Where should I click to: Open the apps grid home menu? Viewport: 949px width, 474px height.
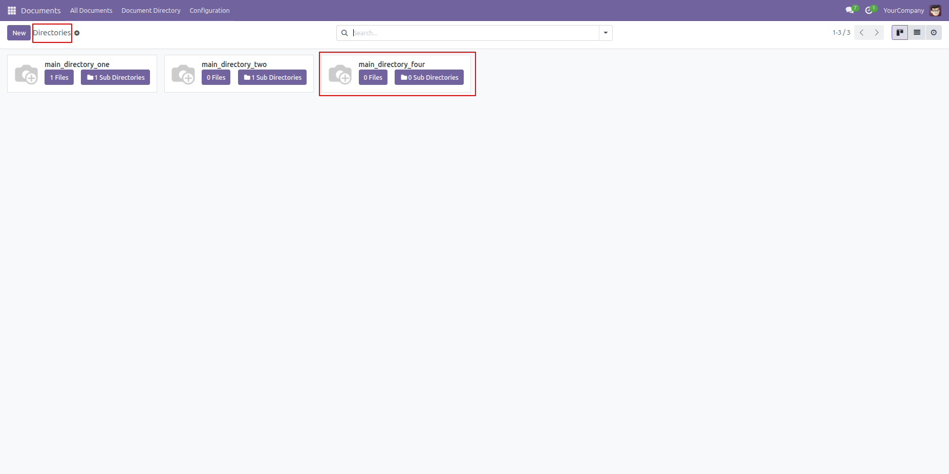point(12,10)
